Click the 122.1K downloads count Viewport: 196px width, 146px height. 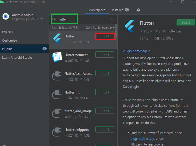coord(71,79)
